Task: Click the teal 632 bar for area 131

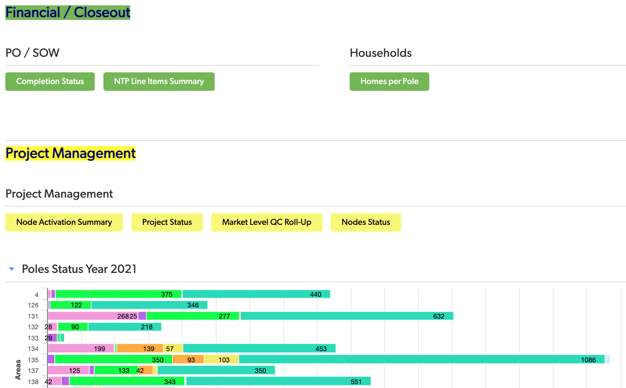Action: click(x=347, y=316)
